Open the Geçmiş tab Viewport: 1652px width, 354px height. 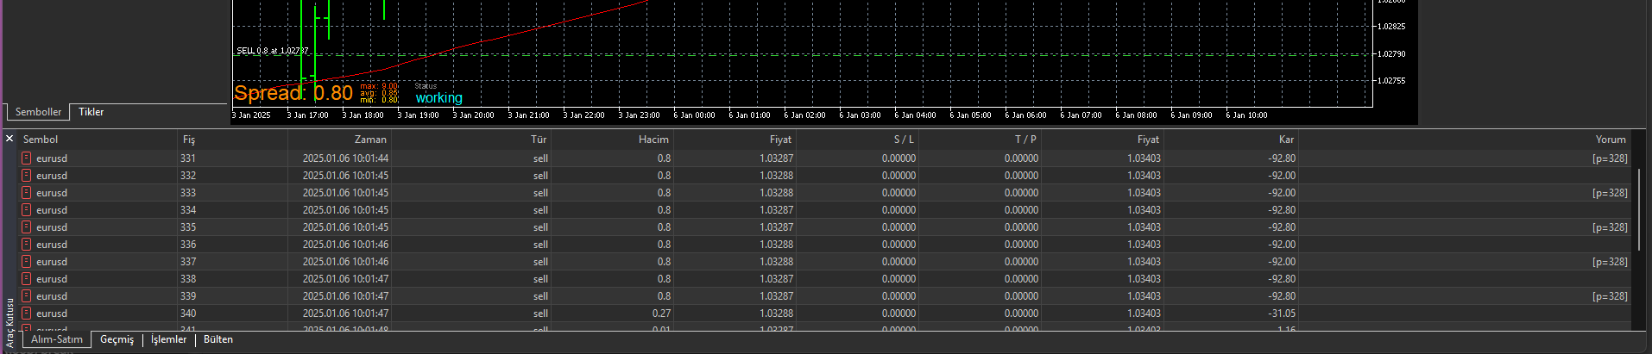[117, 339]
